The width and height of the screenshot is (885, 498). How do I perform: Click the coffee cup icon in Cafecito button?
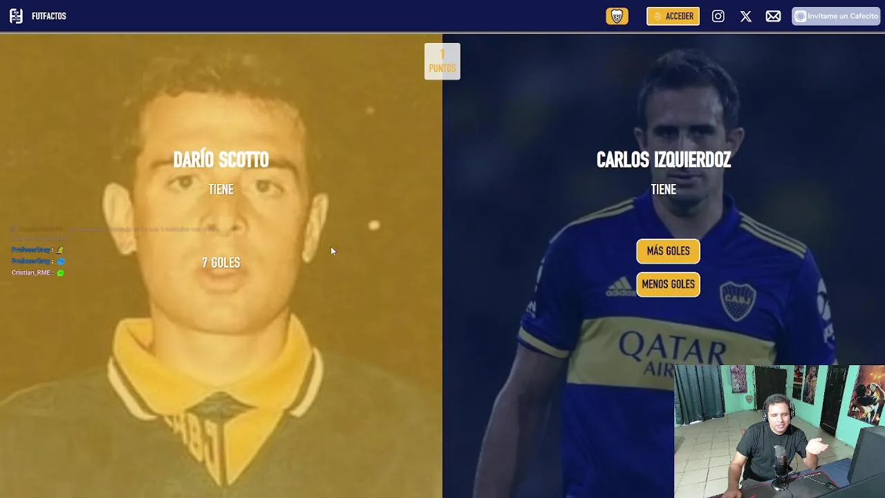(x=800, y=16)
